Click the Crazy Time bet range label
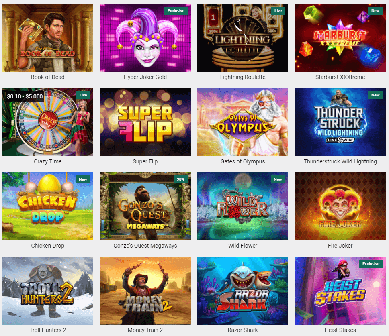 (25, 96)
